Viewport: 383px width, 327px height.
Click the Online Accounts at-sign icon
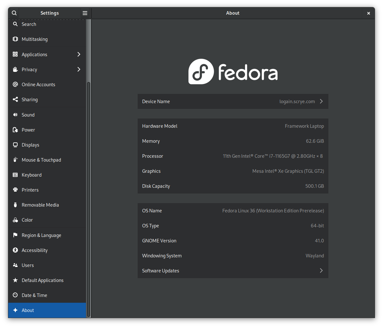point(15,84)
